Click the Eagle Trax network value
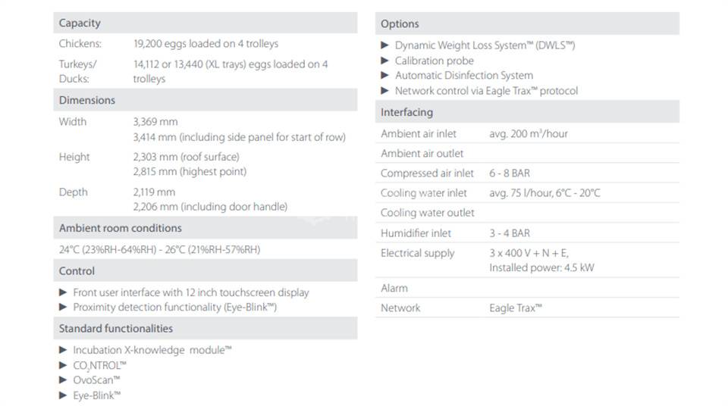Image resolution: width=728 pixels, height=406 pixels. click(x=516, y=308)
